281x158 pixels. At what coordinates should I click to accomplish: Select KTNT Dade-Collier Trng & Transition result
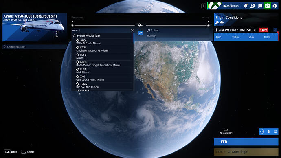(x=103, y=64)
